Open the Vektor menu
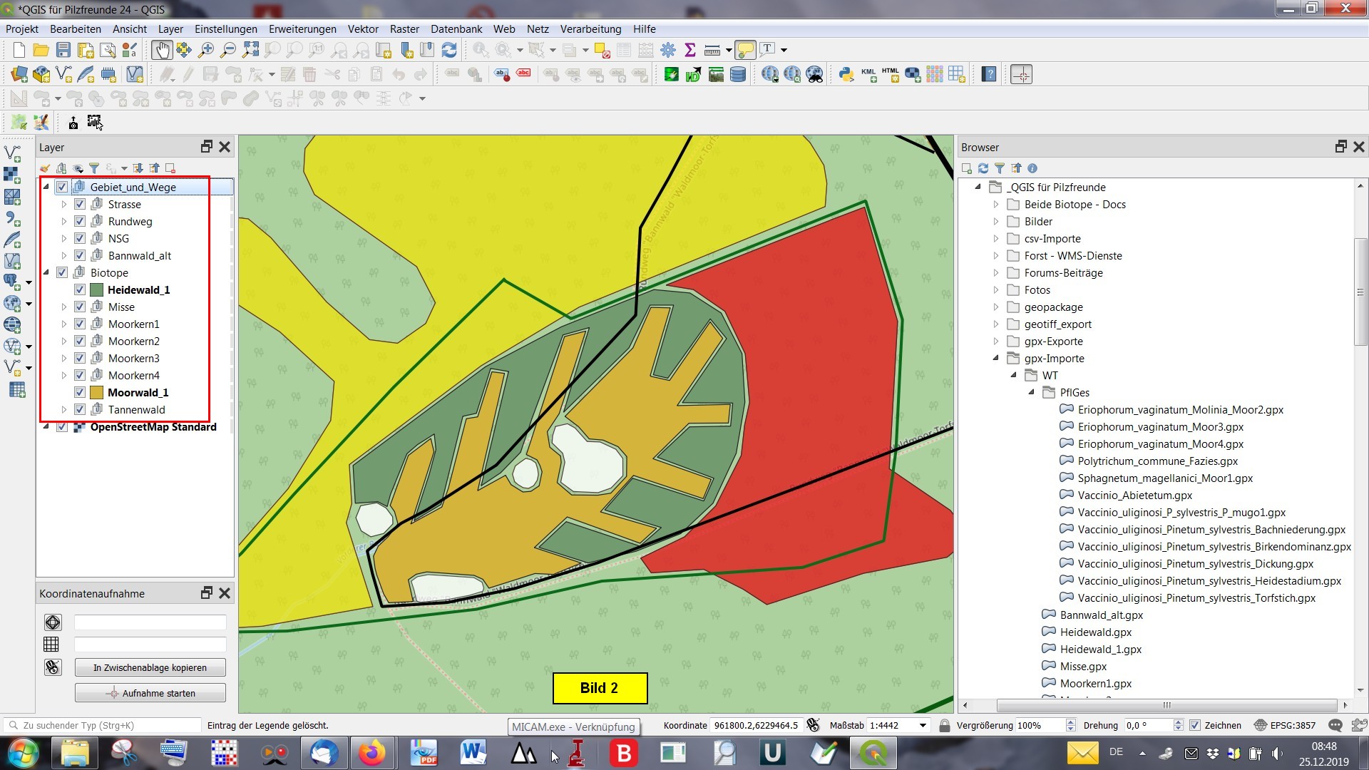Screen dimensions: 1369x770 coord(362,29)
